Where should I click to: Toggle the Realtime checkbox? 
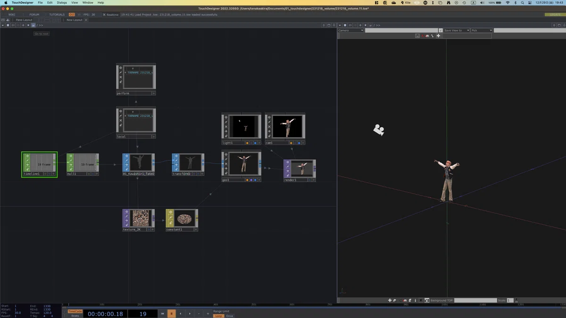click(104, 15)
